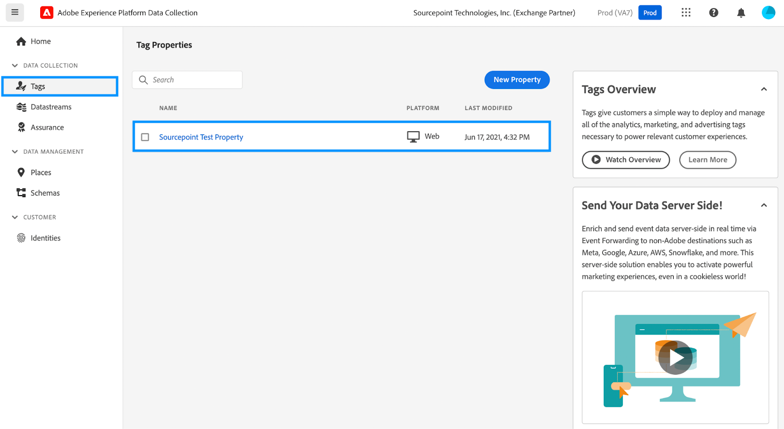Collapse the DATA COLLECTION section
Screen dimensions: 784x429
15,65
